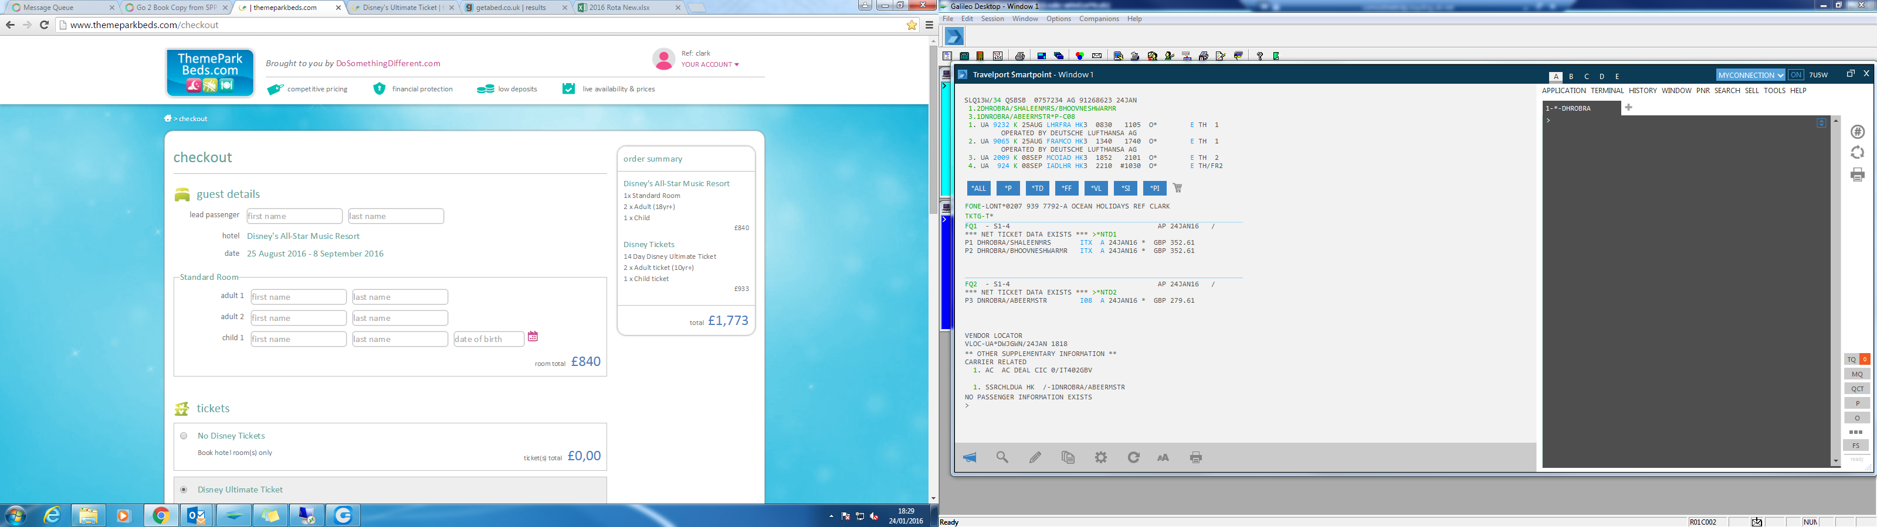Click the FS button in right sidebar

coord(1856,446)
